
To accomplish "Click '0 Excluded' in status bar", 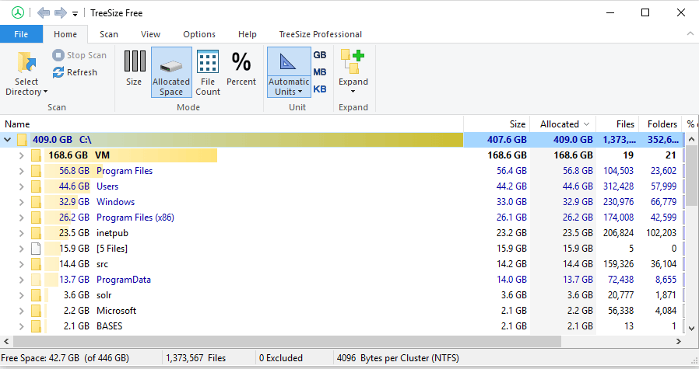I will click(281, 358).
